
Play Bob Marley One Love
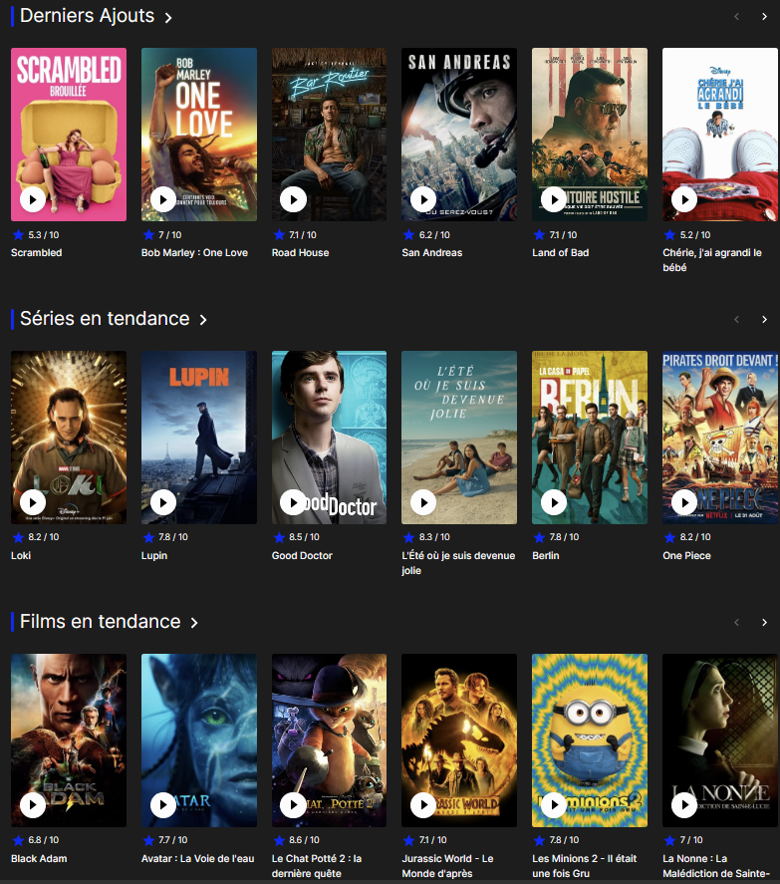(x=163, y=199)
